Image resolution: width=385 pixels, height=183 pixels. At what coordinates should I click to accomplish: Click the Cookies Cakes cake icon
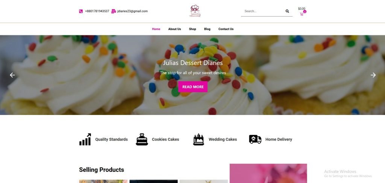(142, 139)
